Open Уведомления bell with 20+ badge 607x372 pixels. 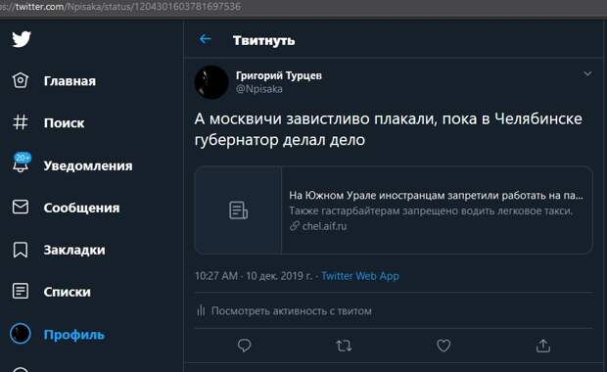click(22, 163)
